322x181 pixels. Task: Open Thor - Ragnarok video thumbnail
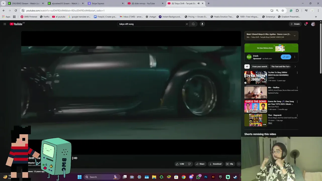click(256, 120)
